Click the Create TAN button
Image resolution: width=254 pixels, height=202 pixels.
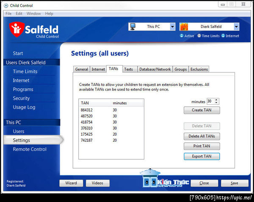pyautogui.click(x=202, y=110)
